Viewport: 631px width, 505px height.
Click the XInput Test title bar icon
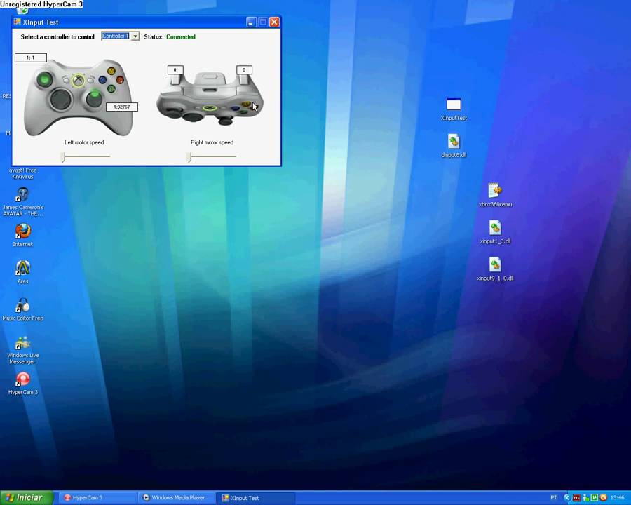pos(18,22)
